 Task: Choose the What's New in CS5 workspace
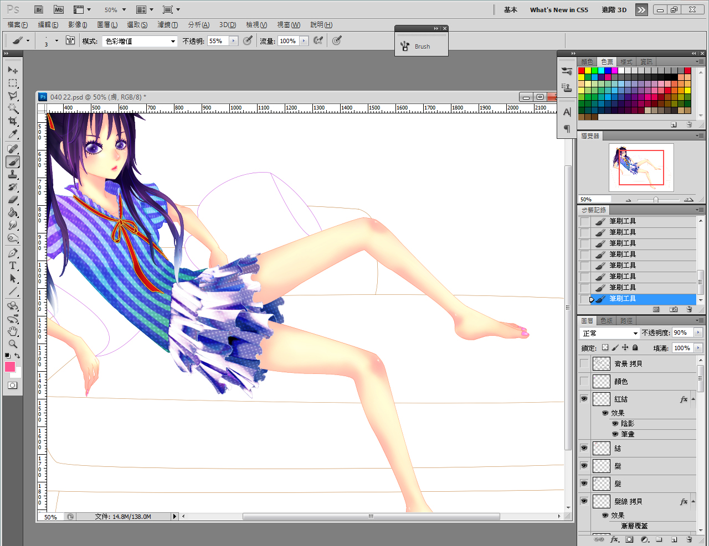coord(559,10)
